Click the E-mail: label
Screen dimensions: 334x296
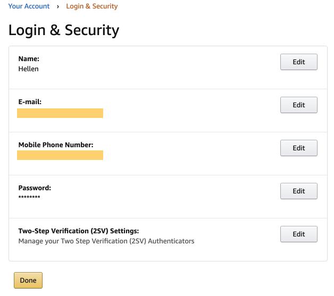pos(30,102)
